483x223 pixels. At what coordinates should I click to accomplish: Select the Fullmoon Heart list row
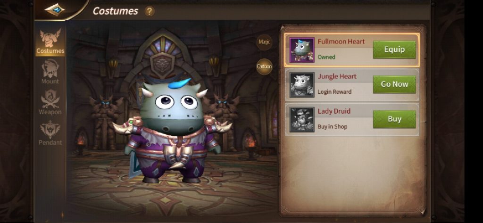352,50
